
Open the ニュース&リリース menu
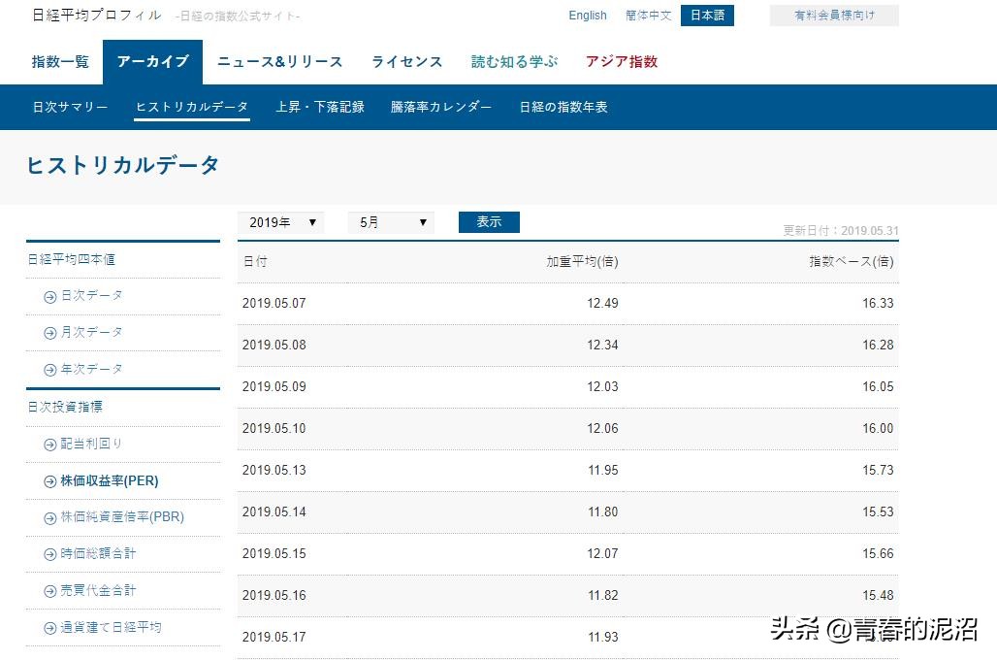[279, 61]
